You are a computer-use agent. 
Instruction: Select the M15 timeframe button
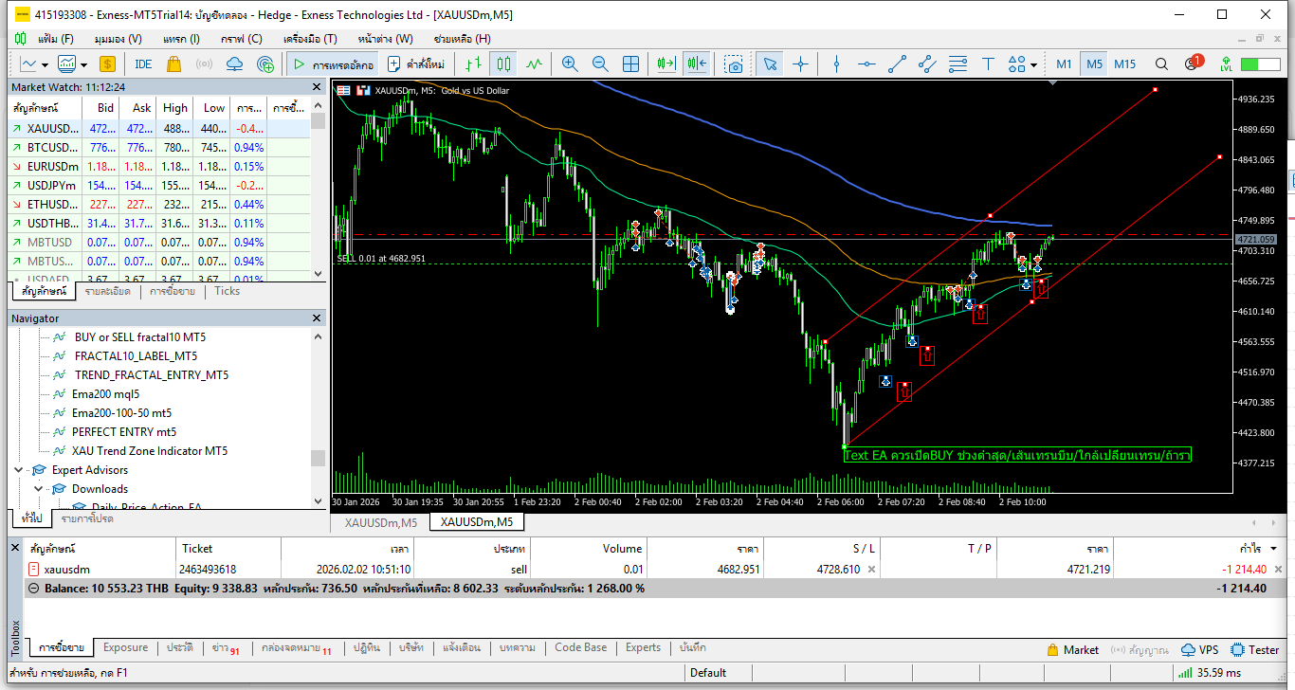tap(1124, 64)
